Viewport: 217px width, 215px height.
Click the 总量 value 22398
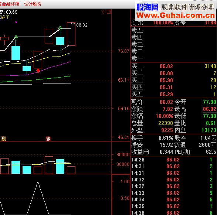coord(166,123)
